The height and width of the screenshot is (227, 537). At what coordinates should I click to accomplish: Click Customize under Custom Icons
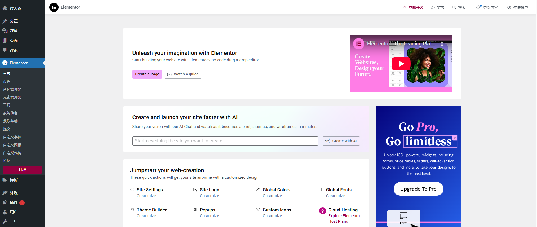[x=272, y=216]
